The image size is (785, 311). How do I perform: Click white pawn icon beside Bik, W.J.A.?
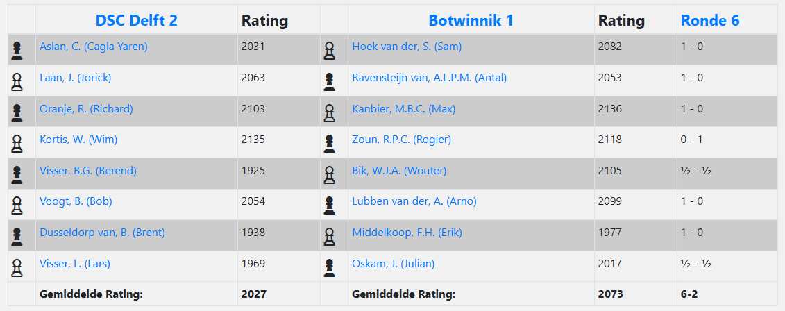pyautogui.click(x=330, y=174)
